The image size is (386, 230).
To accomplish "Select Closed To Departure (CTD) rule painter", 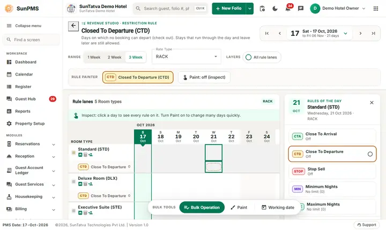I will tap(138, 78).
